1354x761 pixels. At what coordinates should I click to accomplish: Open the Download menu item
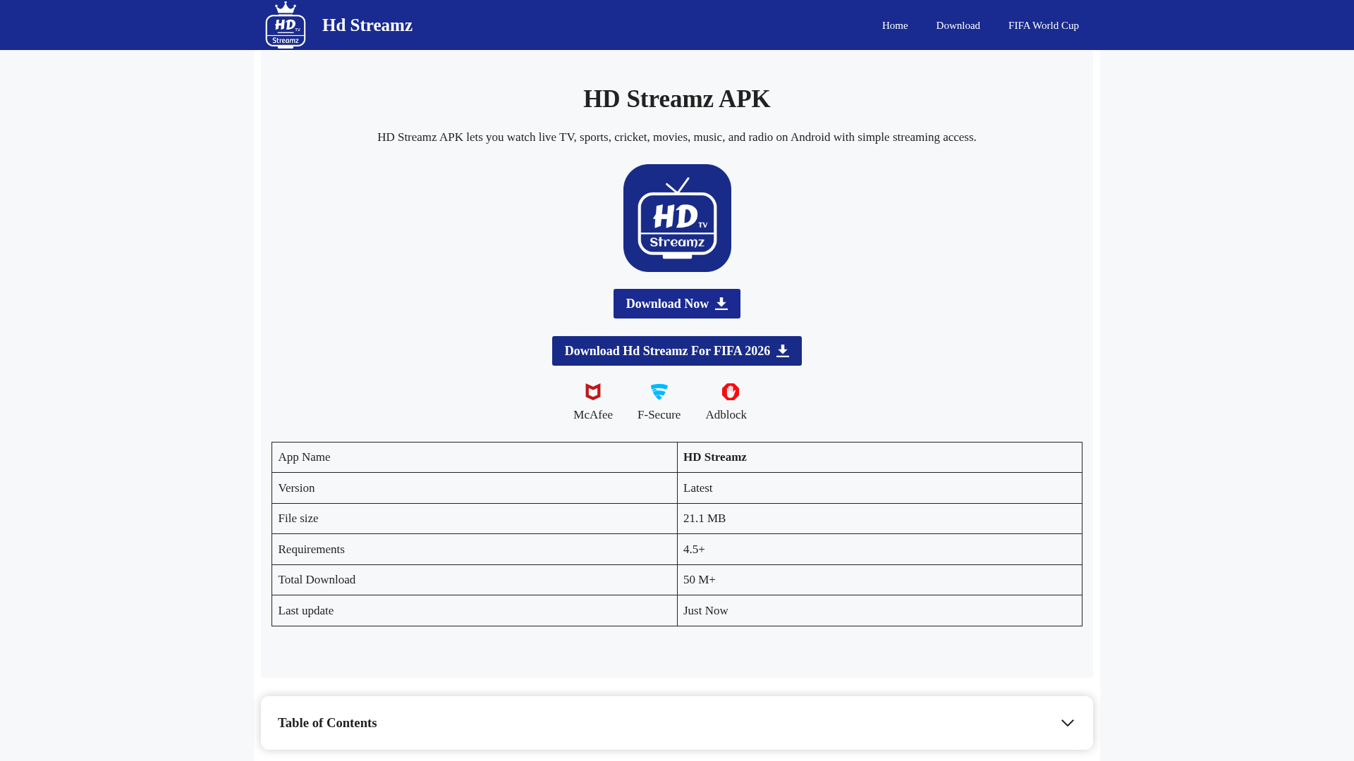point(958,25)
